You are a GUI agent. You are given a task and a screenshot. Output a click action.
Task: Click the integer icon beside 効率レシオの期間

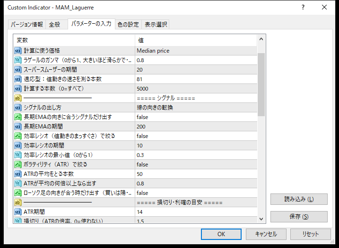(x=18, y=146)
